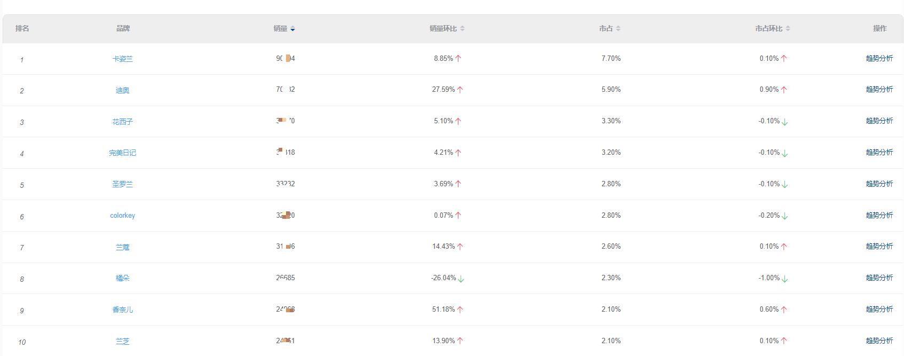This screenshot has height=356, width=904.
Task: Open 趋势分析 for 兰芝 row
Action: coord(879,341)
